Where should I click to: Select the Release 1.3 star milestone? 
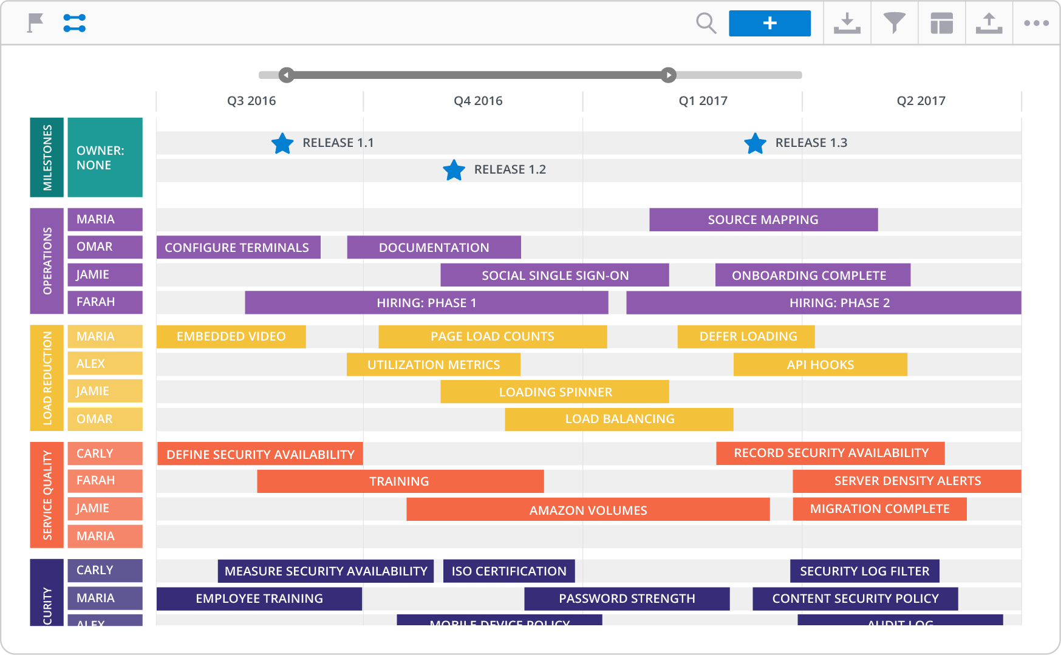[x=755, y=143]
